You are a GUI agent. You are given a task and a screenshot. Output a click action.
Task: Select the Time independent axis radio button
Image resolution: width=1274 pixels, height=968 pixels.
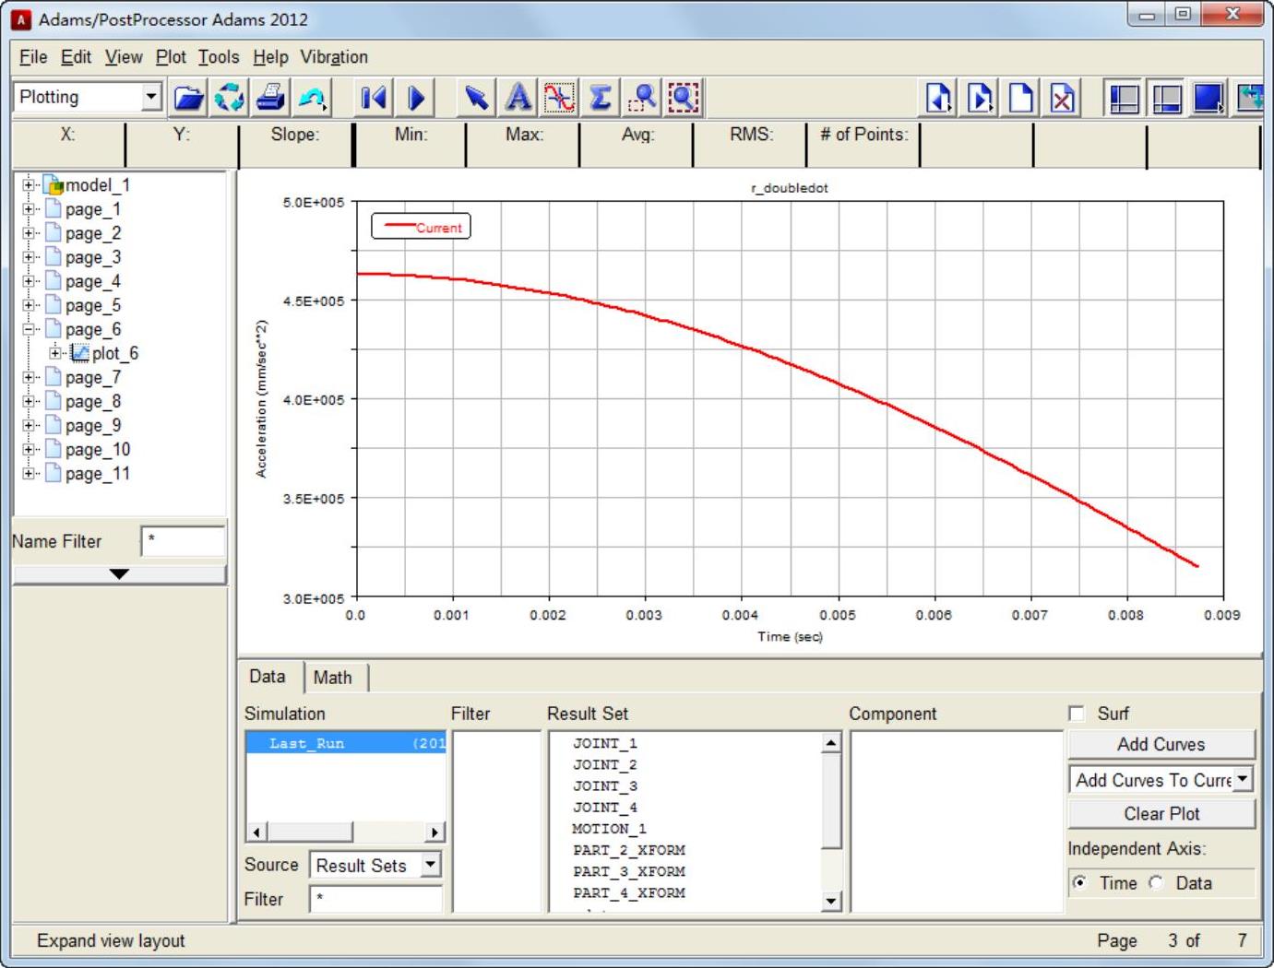click(x=1080, y=883)
